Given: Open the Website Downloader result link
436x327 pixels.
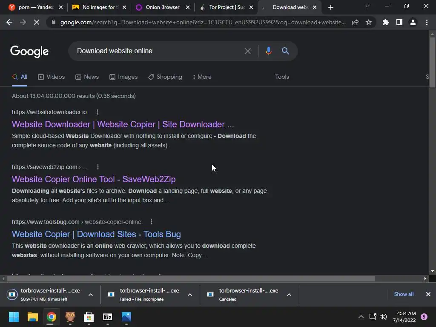Looking at the screenshot, I should [x=123, y=124].
